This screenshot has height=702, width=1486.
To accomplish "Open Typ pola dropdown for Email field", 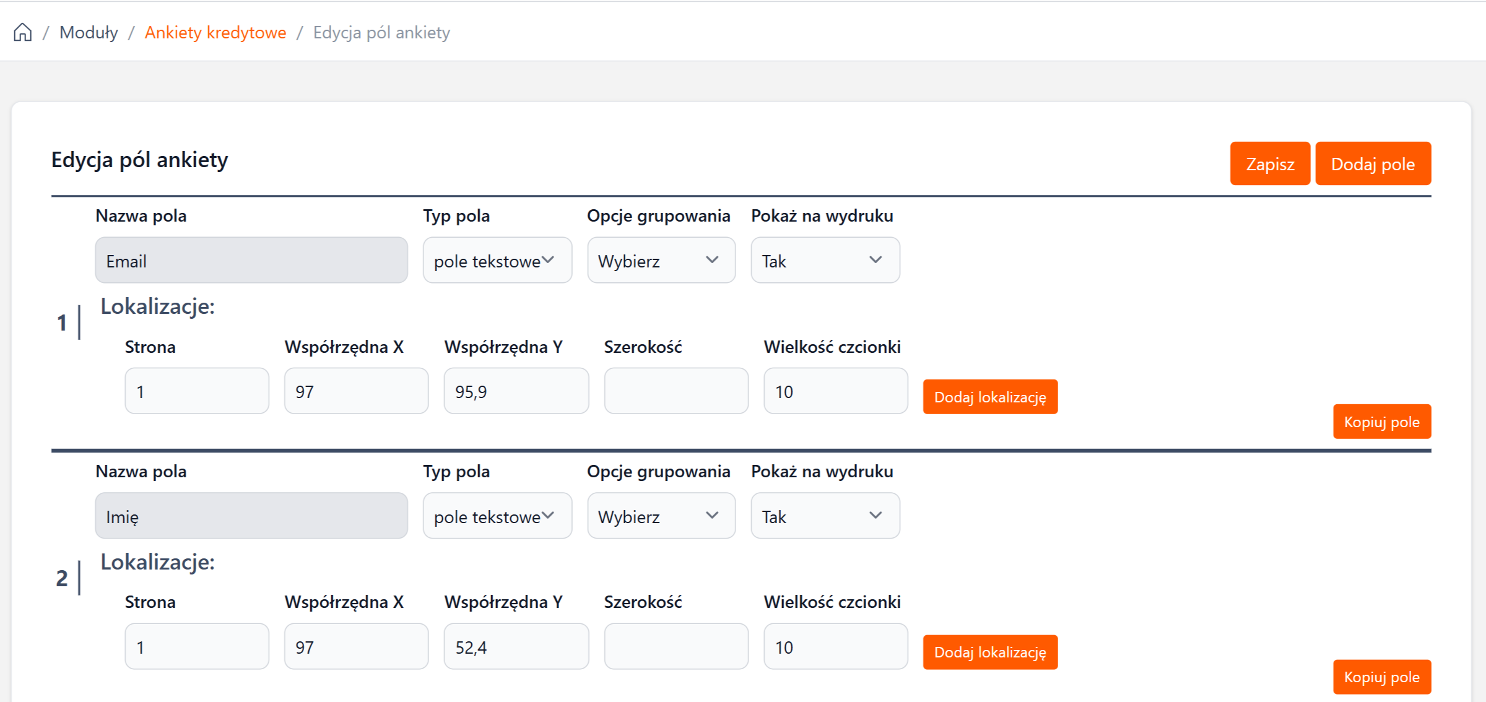I will coord(497,261).
